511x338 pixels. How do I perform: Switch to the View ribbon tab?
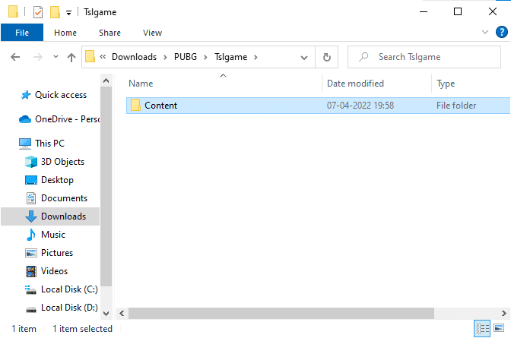tap(152, 33)
